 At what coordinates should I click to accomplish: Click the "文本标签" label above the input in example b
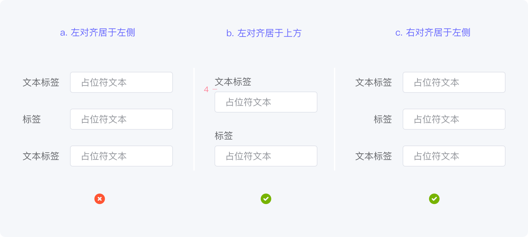[233, 82]
